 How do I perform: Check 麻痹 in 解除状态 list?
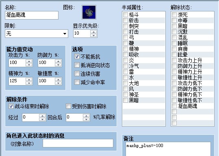pyautogui.click(x=174, y=49)
